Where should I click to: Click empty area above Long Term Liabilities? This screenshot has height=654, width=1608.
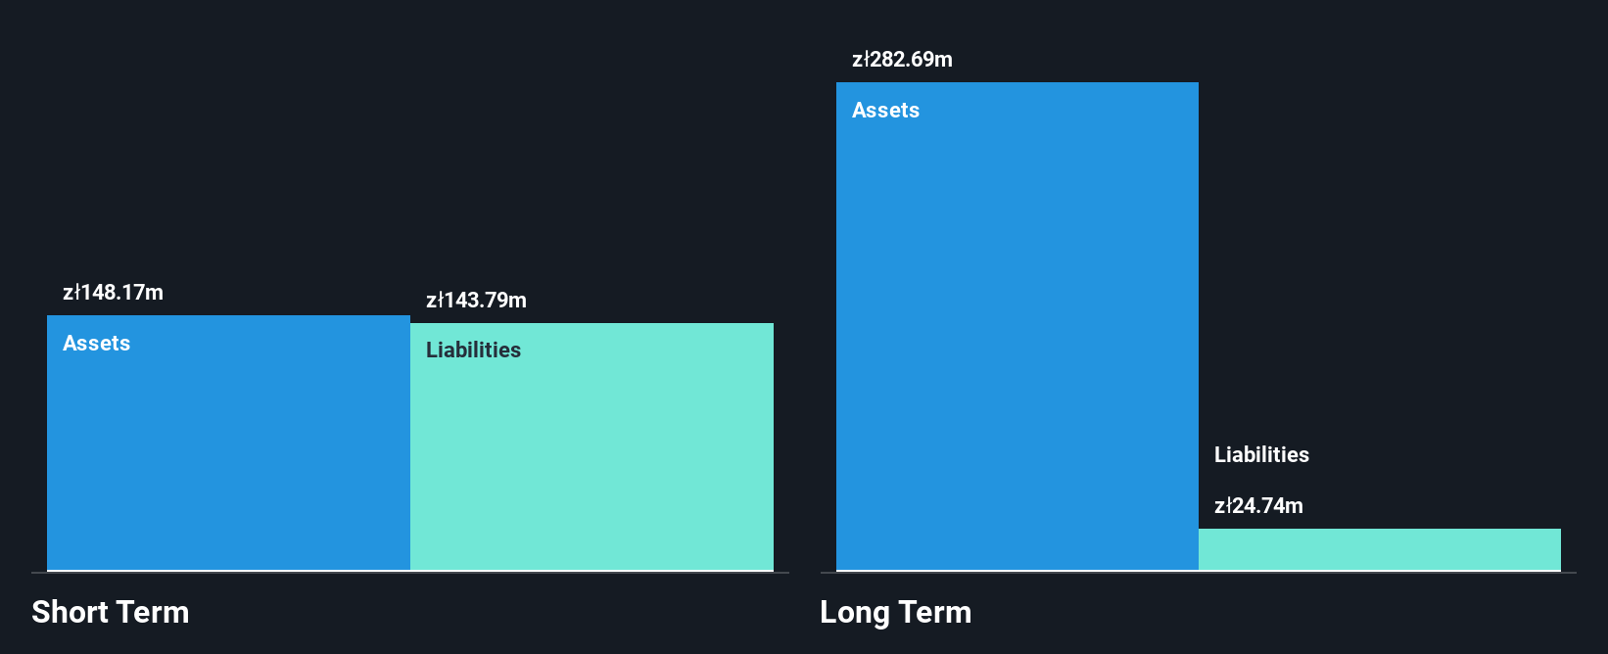pos(1380,245)
